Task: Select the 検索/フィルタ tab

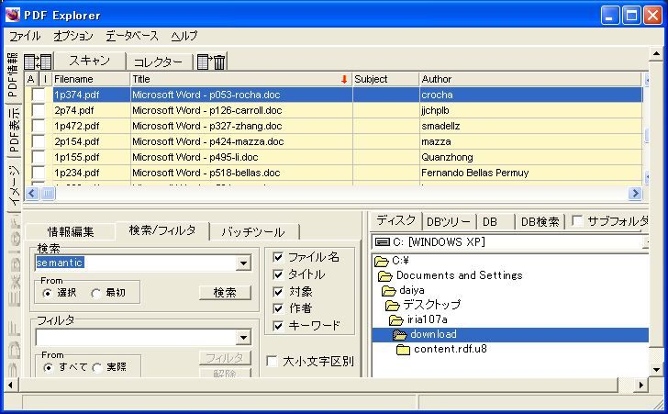Action: (x=162, y=230)
